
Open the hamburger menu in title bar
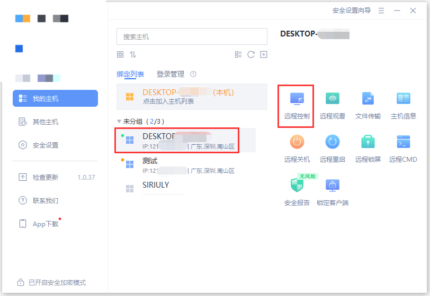[x=381, y=11]
